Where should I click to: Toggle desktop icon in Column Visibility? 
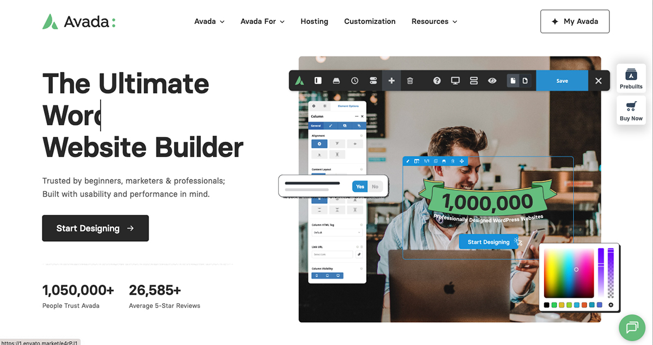pos(338,275)
